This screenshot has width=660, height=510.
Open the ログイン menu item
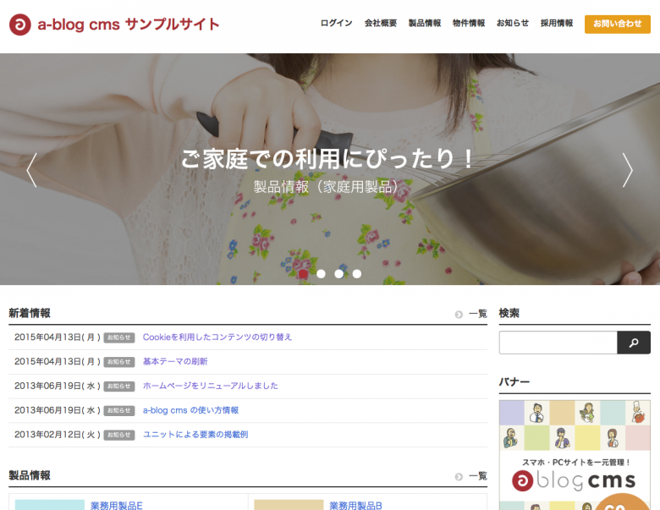click(336, 24)
